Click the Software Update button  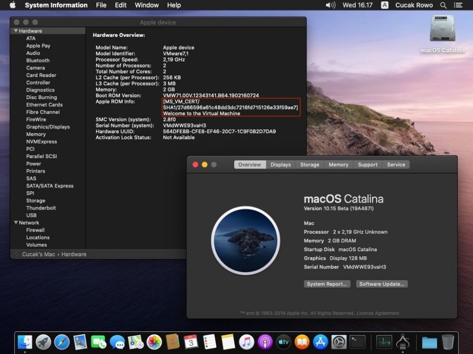tap(382, 284)
